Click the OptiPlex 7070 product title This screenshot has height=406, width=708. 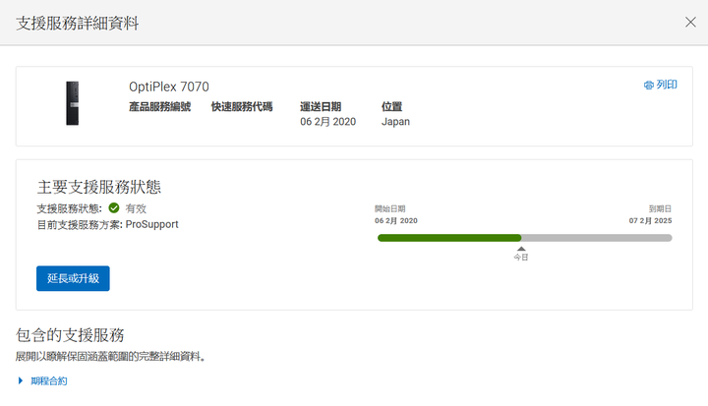169,87
